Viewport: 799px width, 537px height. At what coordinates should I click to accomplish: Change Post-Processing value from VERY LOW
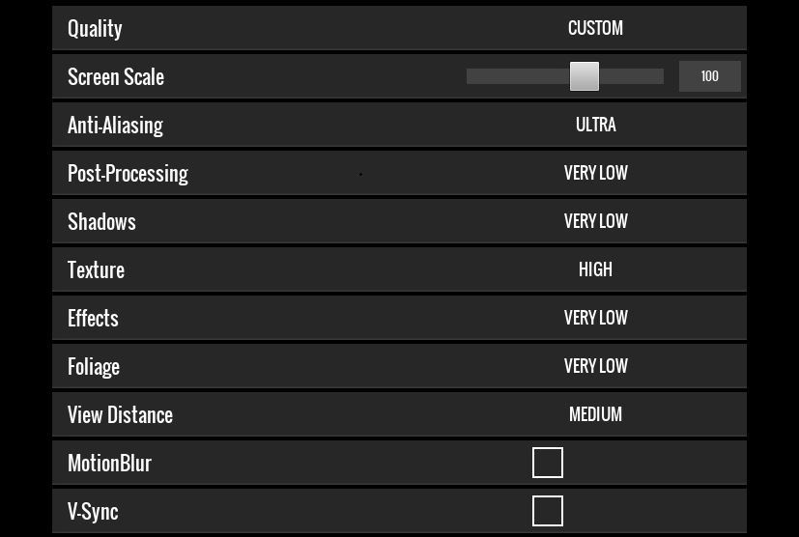point(595,173)
